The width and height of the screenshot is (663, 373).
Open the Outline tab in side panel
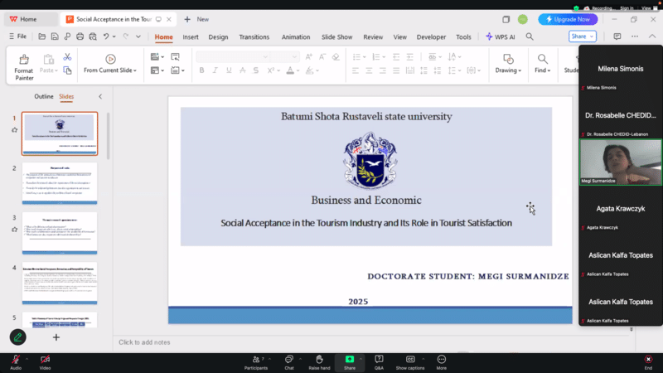(43, 96)
